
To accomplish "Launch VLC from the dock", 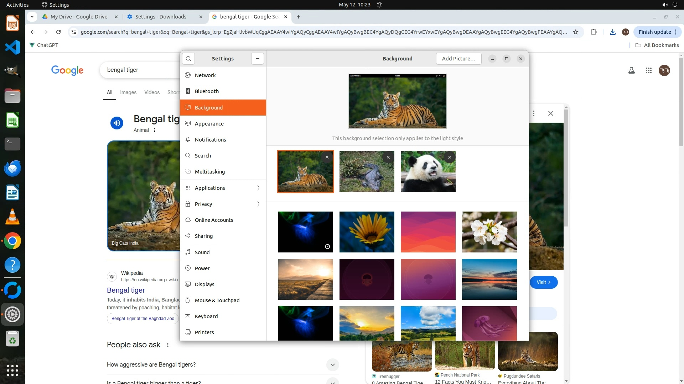I will click(x=12, y=217).
